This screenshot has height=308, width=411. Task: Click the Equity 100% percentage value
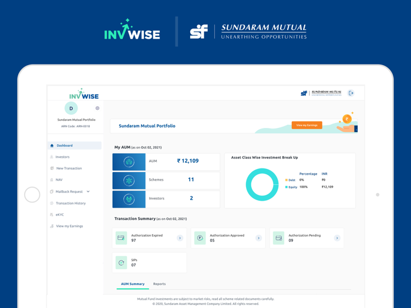coord(304,187)
